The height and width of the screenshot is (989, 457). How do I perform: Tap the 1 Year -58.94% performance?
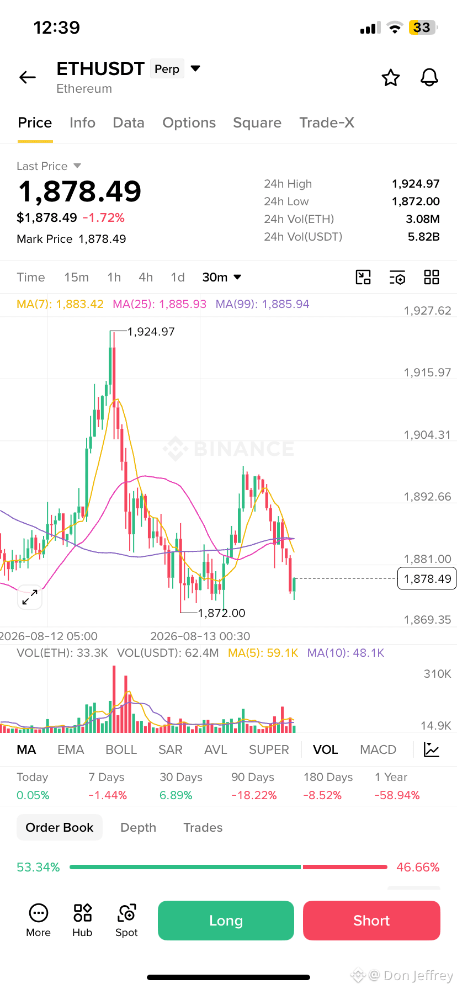(x=397, y=786)
